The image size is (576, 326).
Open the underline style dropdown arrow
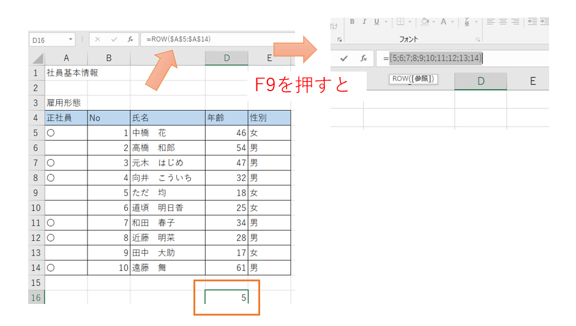pos(386,22)
